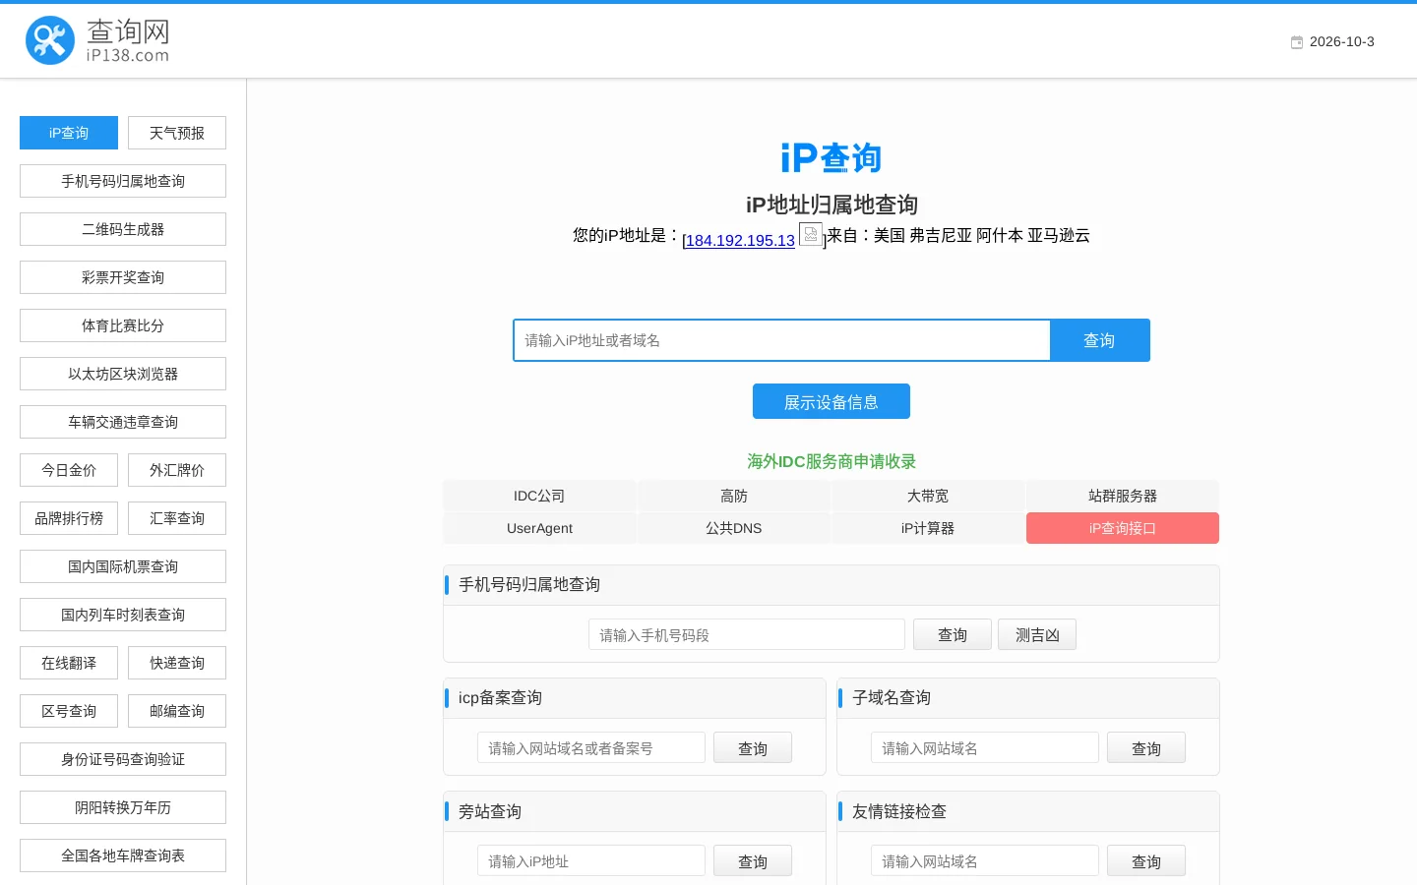Image resolution: width=1417 pixels, height=885 pixels.
Task: Open the 海外IDC服务商申请收录 link
Action: [832, 461]
